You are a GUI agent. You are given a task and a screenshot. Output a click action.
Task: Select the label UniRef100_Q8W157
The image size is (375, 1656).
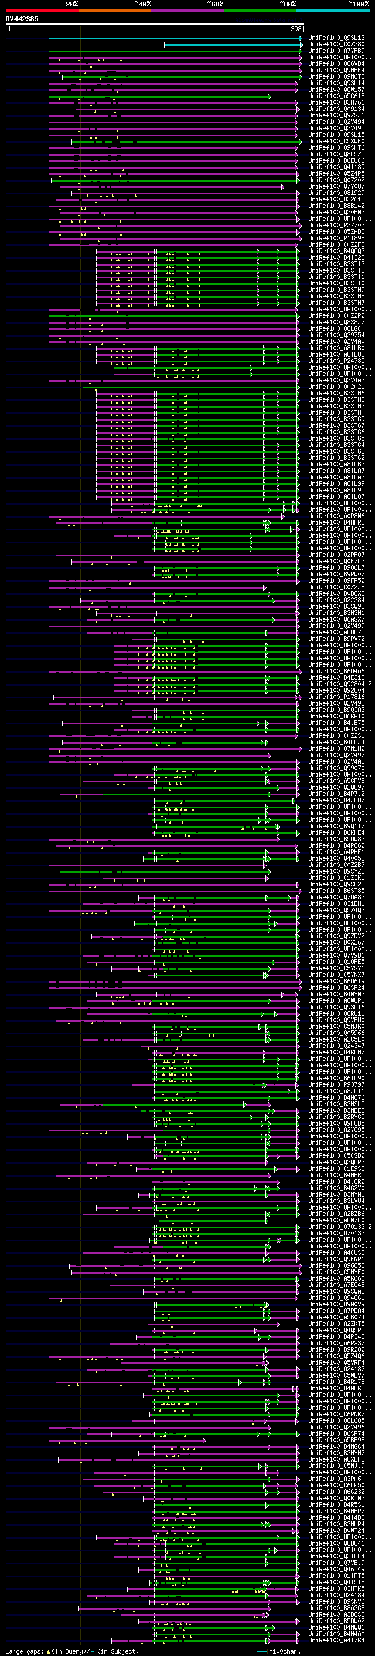coord(336,90)
